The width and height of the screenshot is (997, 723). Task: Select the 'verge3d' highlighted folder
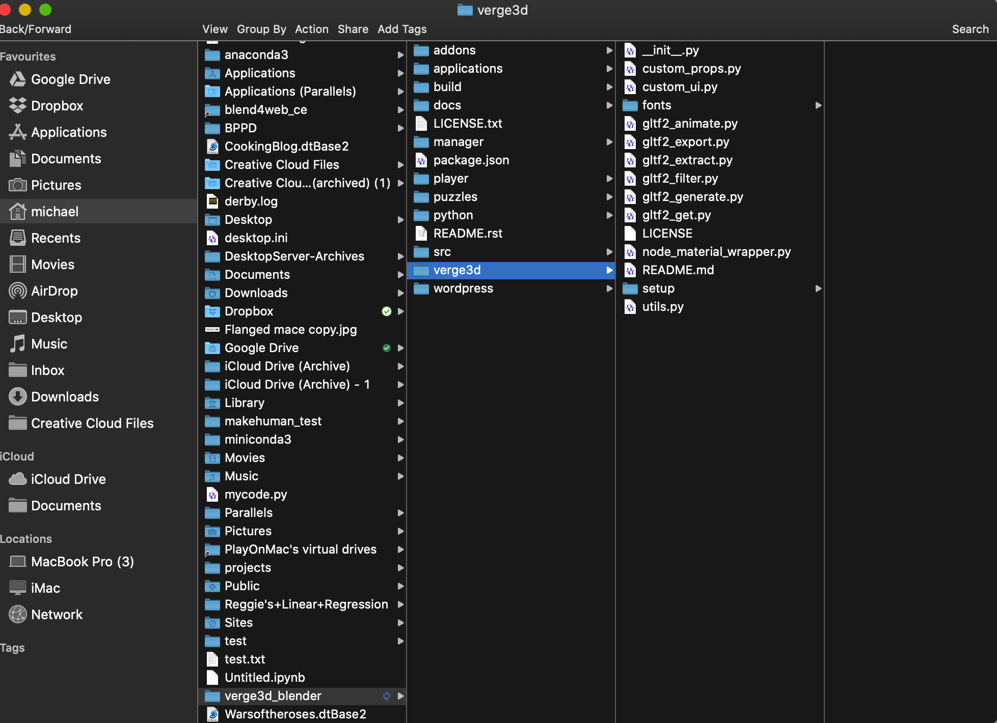[x=511, y=270]
